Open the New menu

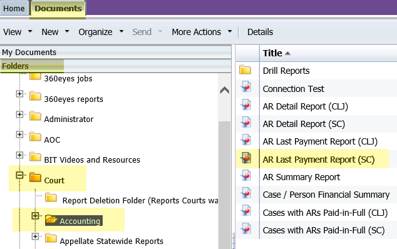pos(50,32)
